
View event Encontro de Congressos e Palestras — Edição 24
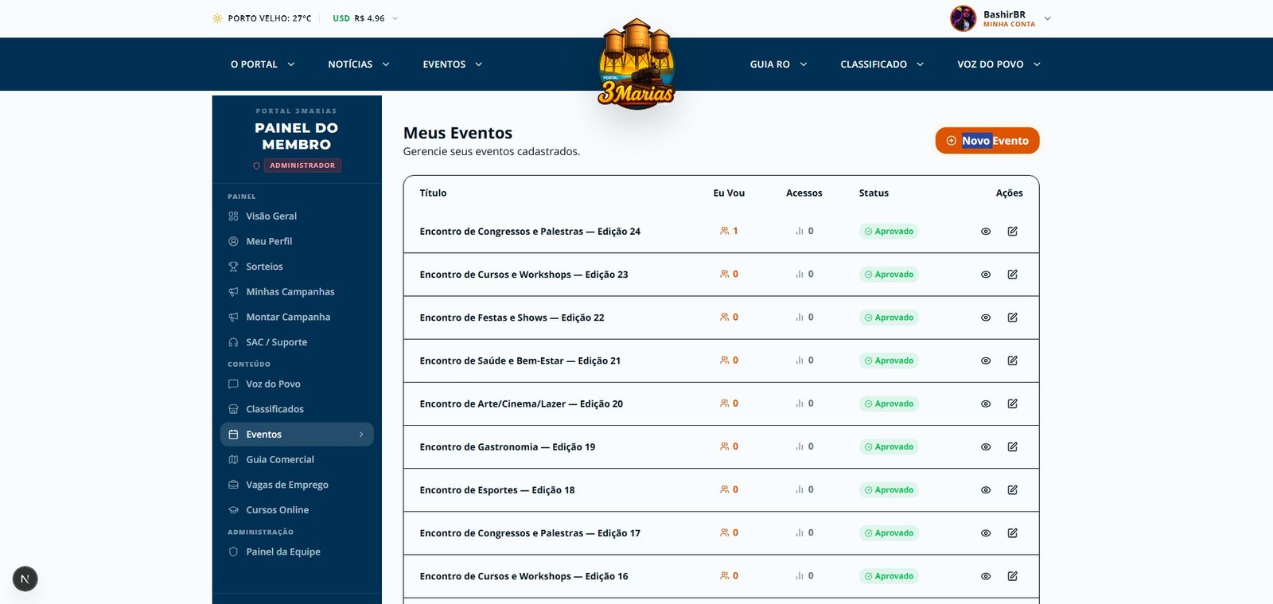(986, 232)
